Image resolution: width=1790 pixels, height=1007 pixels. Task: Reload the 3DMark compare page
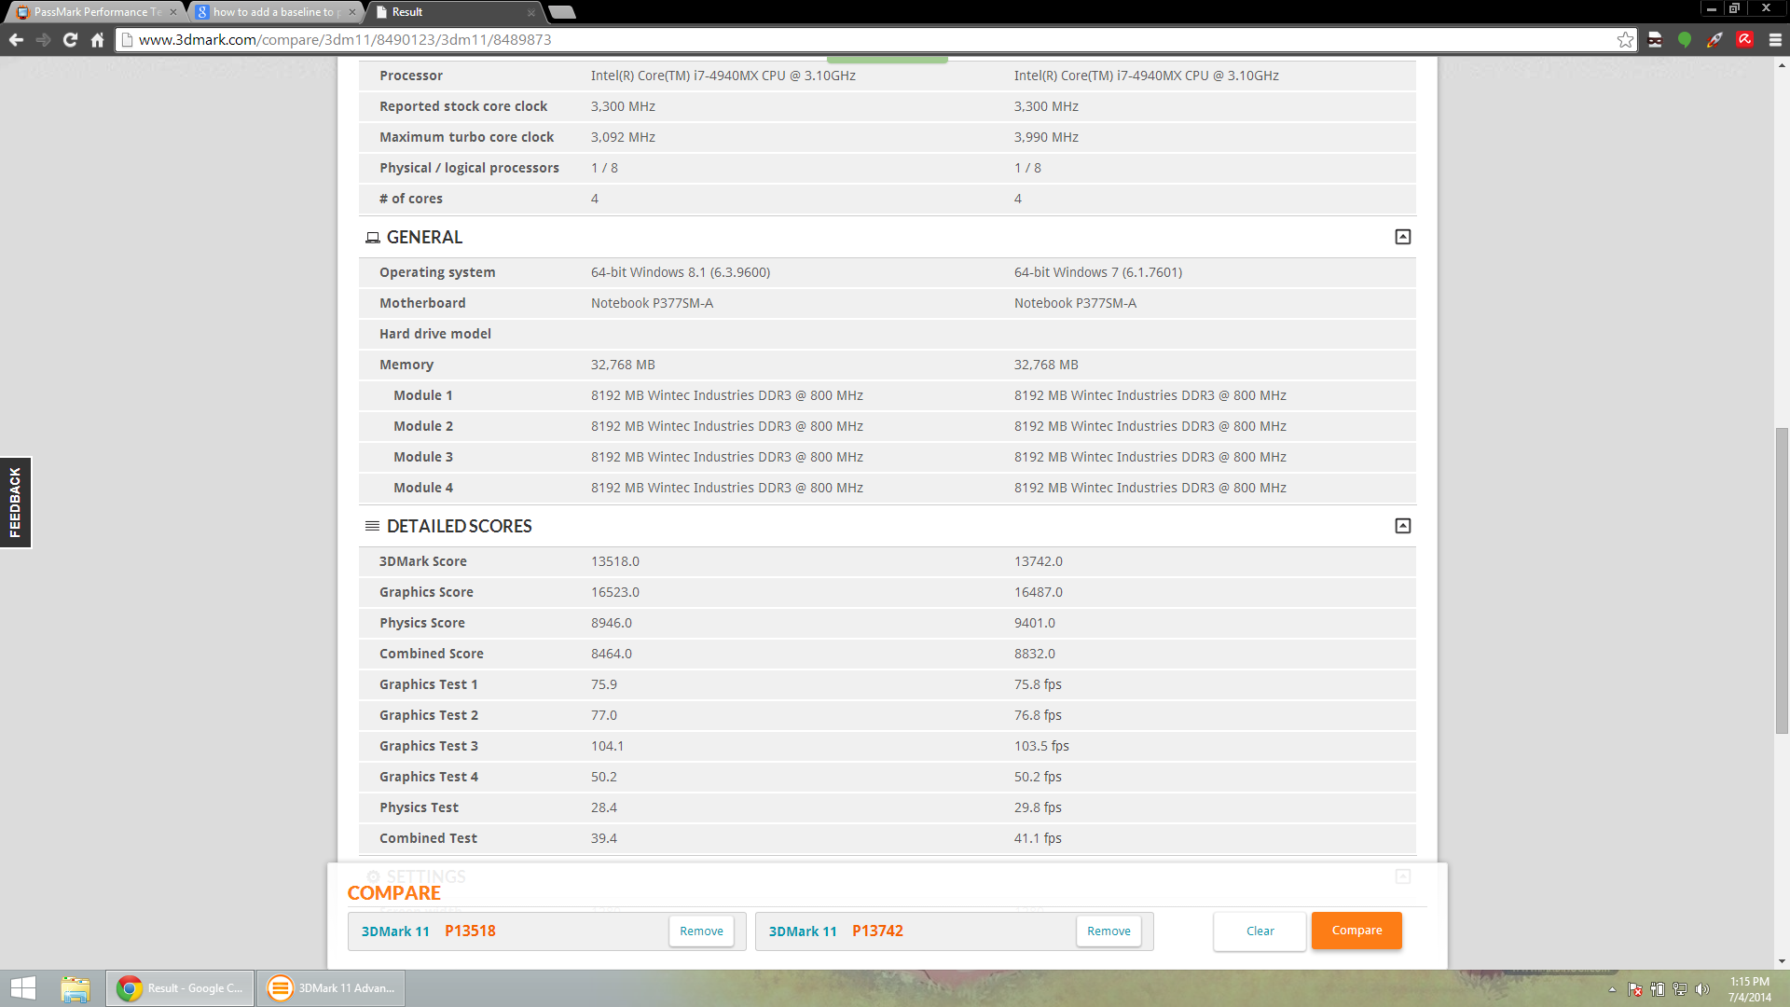70,39
